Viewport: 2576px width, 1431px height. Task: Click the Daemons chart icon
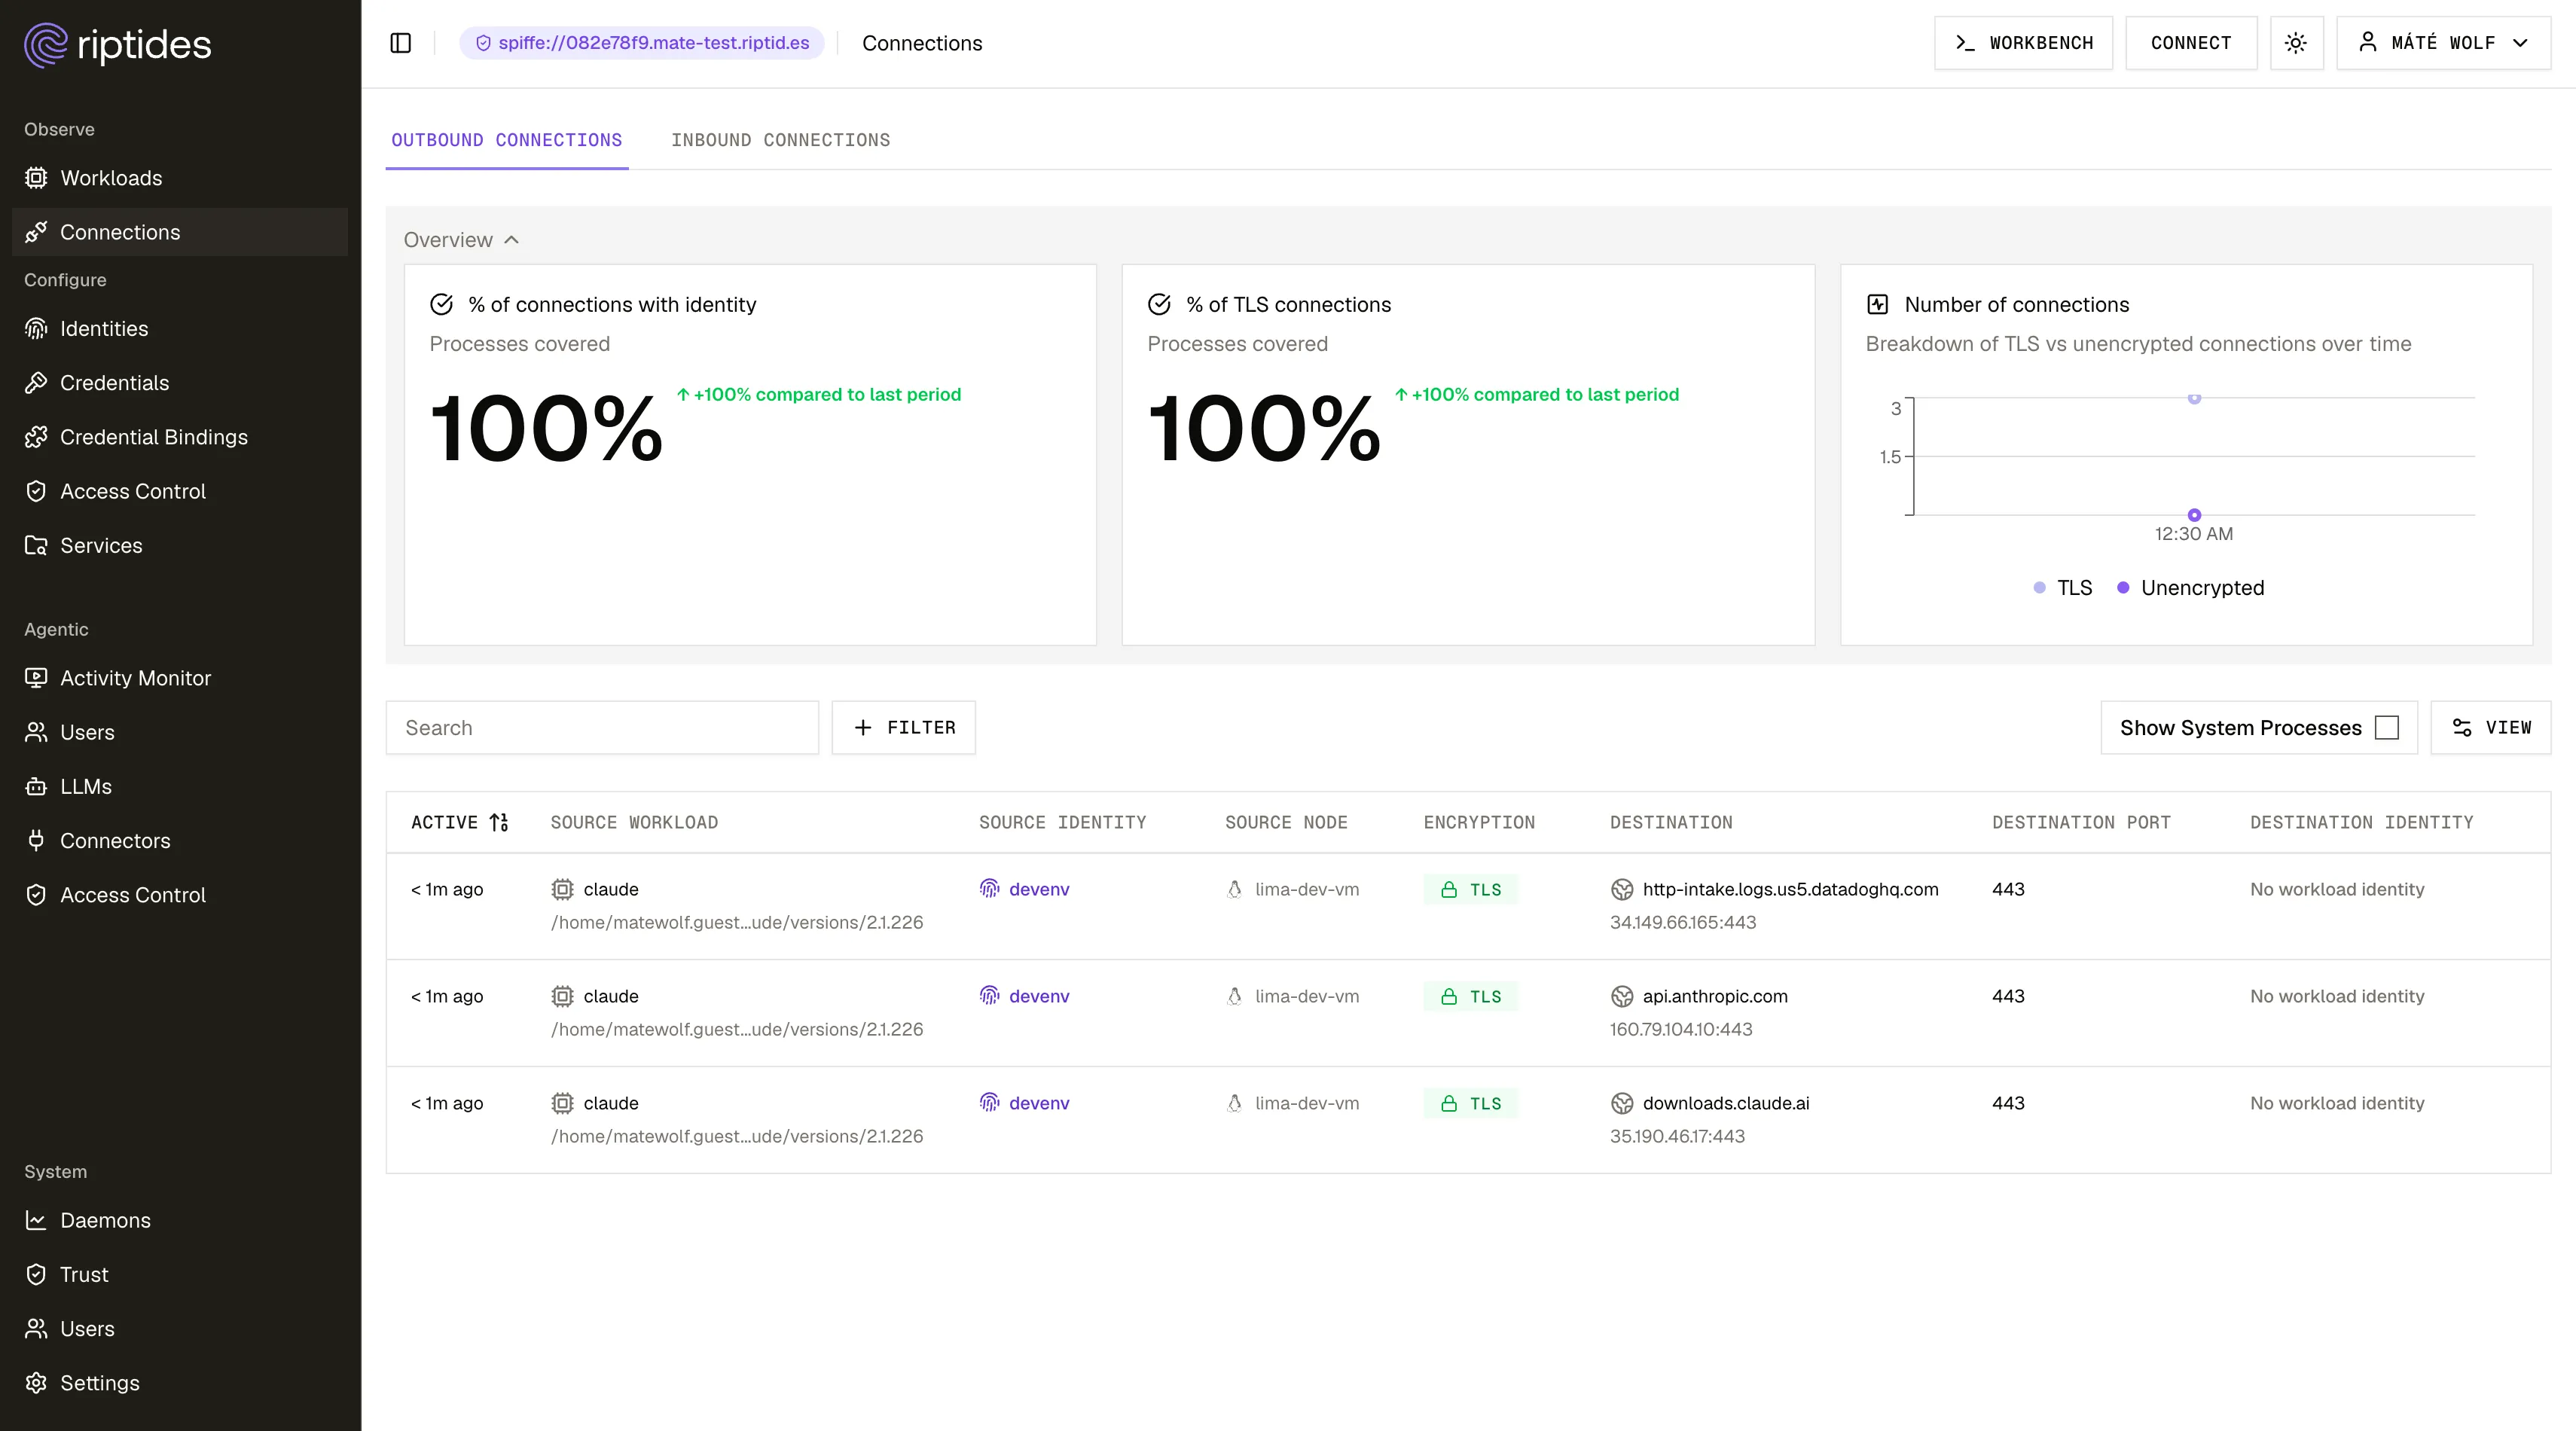point(36,1220)
